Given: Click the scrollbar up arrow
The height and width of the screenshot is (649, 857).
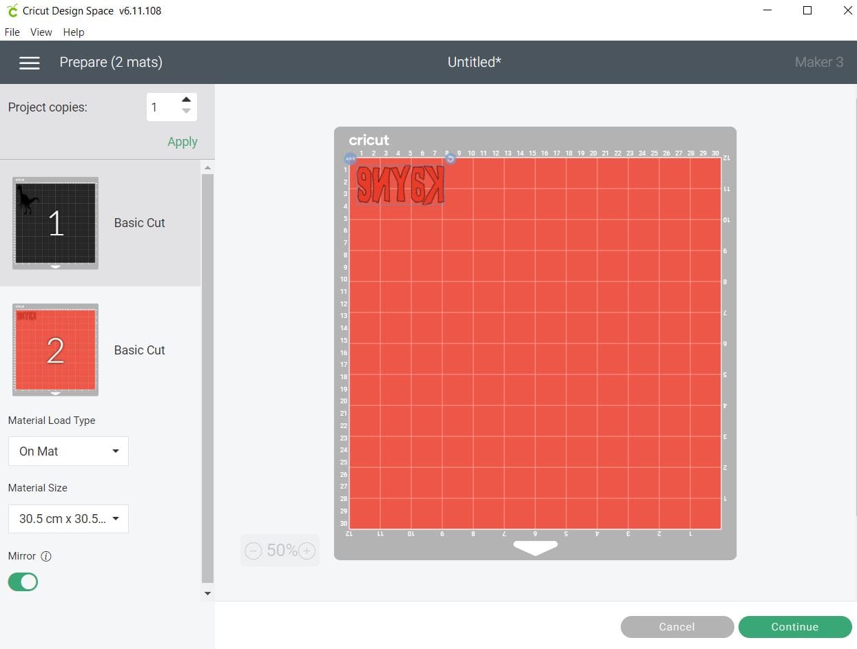Looking at the screenshot, I should (208, 168).
